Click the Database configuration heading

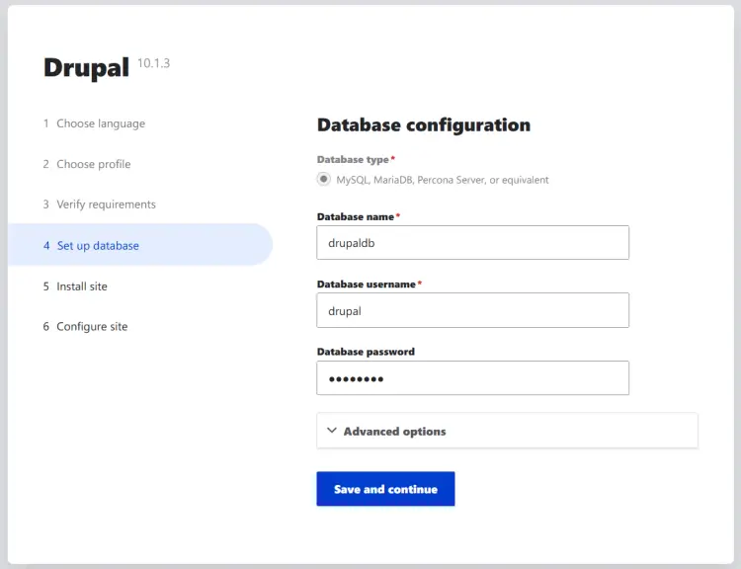tap(423, 125)
